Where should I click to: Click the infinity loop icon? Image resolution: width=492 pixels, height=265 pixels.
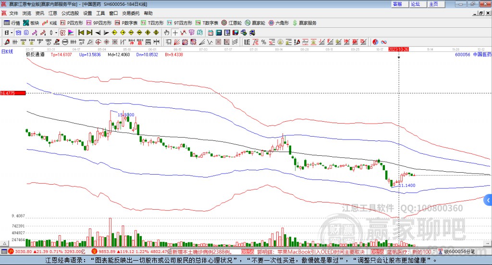pyautogui.click(x=384, y=42)
